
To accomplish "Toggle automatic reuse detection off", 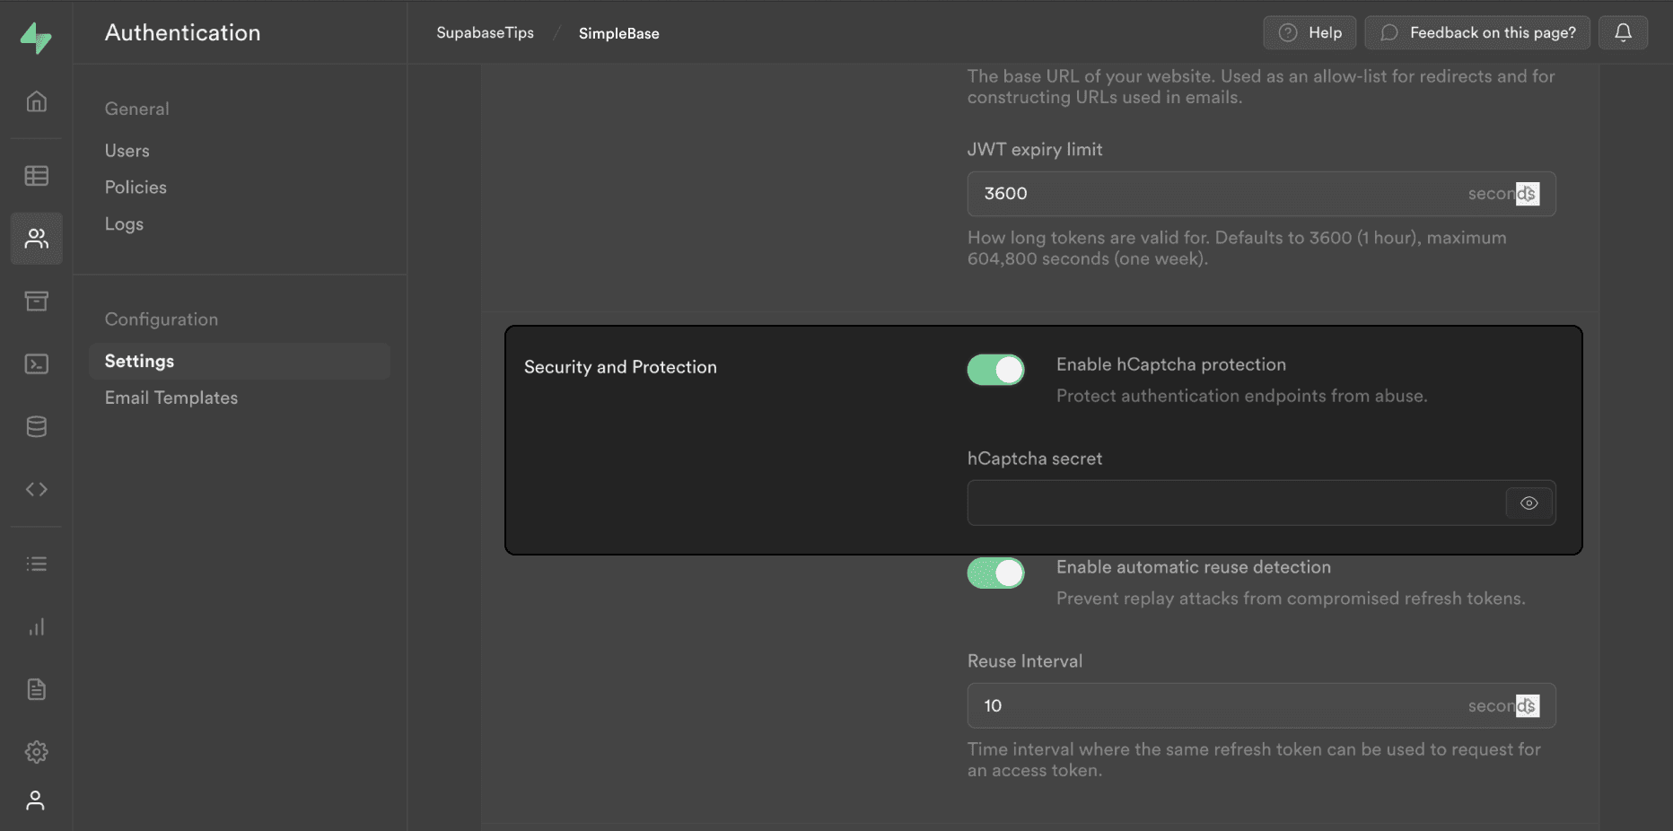I will point(995,573).
